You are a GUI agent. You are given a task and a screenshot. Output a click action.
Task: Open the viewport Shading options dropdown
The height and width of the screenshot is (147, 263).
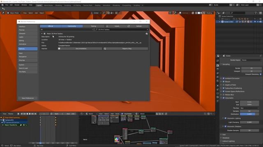[x=210, y=13]
